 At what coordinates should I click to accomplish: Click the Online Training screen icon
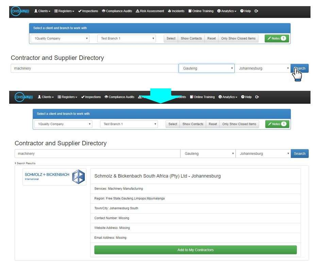pyautogui.click(x=190, y=11)
